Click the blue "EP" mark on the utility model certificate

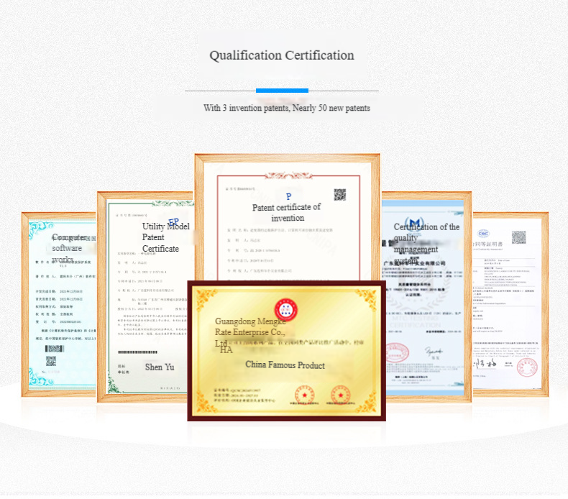(x=173, y=221)
